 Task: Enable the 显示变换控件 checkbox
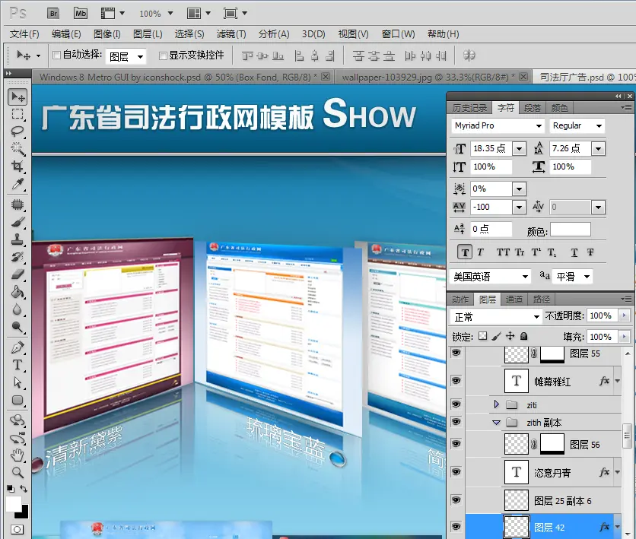[x=163, y=55]
